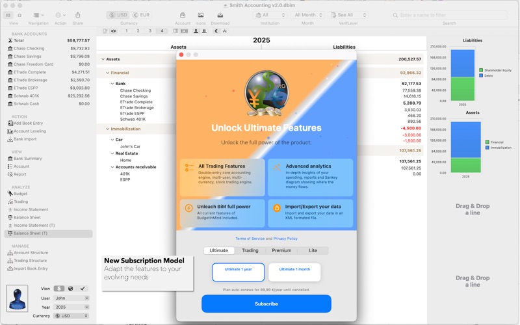
Task: Select the Trading plan tab
Action: (x=250, y=250)
